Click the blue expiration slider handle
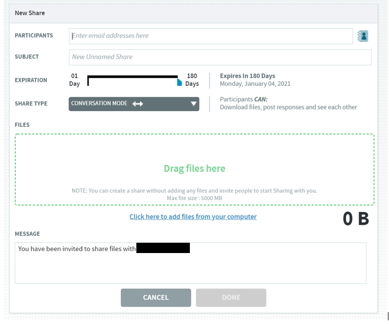This screenshot has height=324, width=389. (x=179, y=82)
